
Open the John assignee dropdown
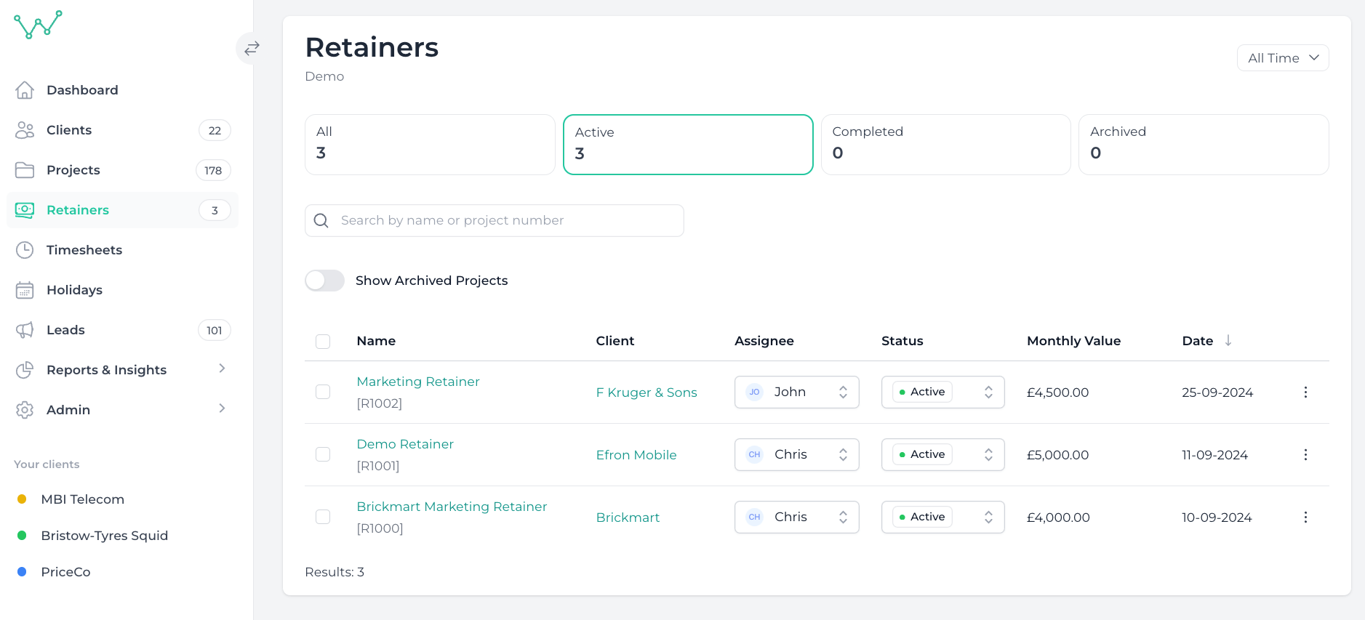[x=796, y=392]
